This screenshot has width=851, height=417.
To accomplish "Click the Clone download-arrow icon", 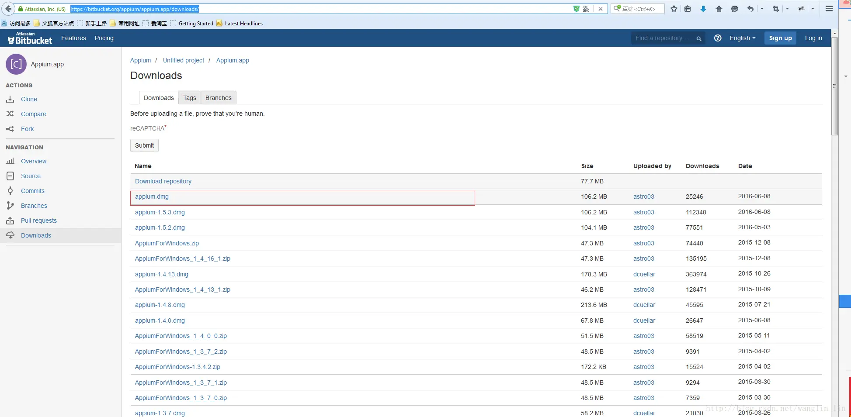I will (10, 99).
